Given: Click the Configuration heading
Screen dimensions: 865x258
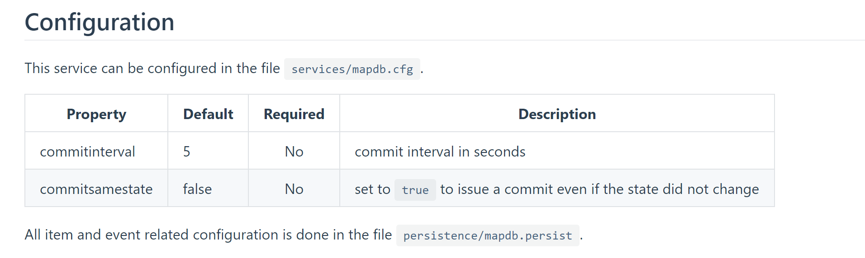Looking at the screenshot, I should (100, 22).
